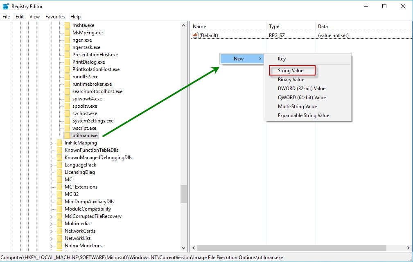The height and width of the screenshot is (262, 413).
Task: Select Key in the New submenu
Action: (282, 58)
